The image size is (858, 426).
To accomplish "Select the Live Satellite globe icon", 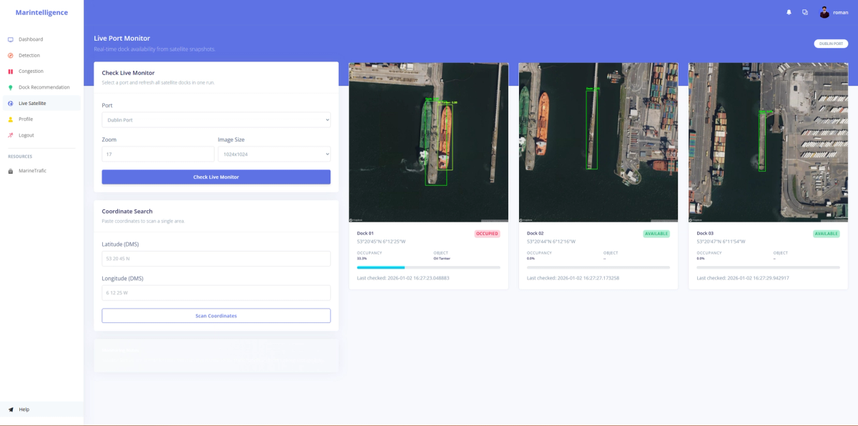I will 11,101.
